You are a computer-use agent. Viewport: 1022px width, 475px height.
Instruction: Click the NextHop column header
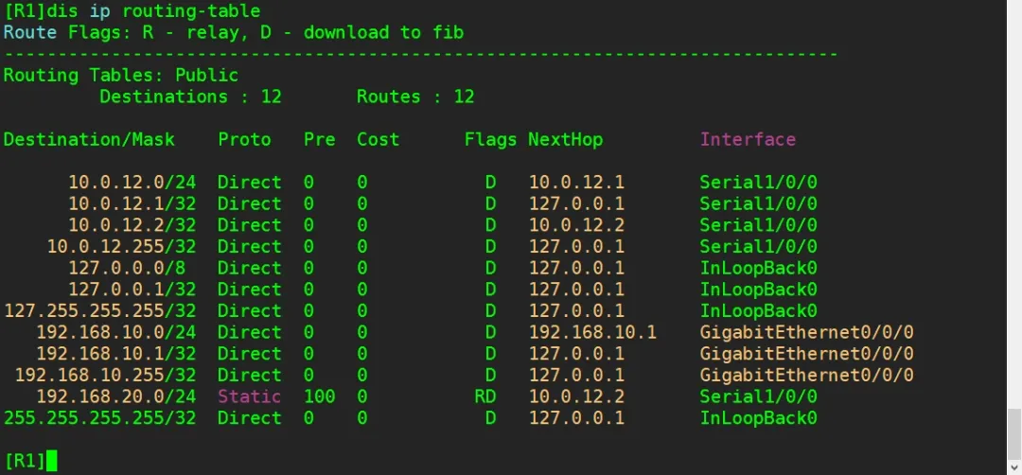click(x=565, y=139)
